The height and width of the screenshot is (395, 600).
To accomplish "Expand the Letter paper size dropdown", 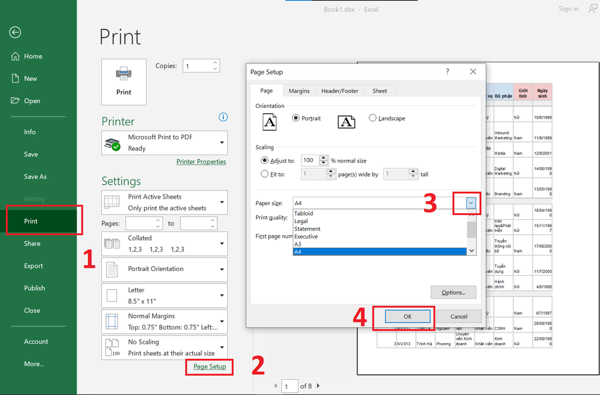I will 165,295.
